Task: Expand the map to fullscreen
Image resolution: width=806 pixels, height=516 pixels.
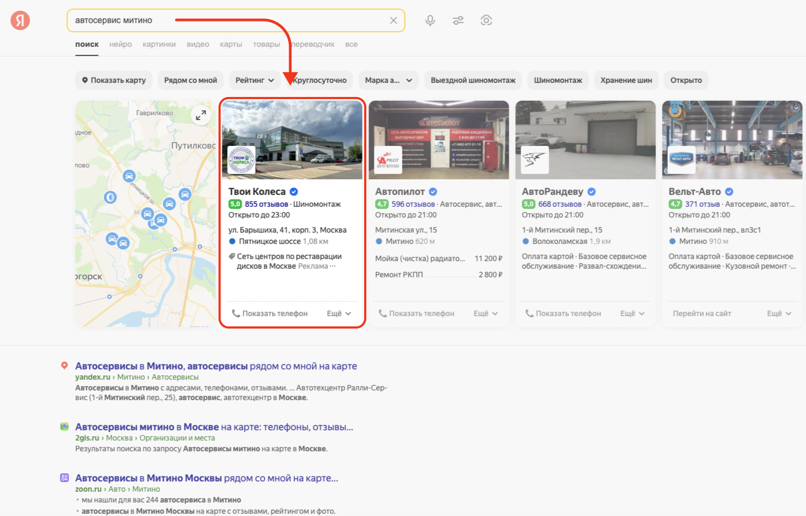Action: pos(201,115)
